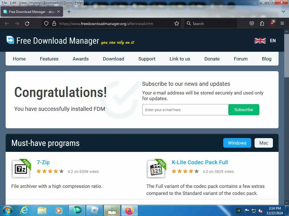The image size is (289, 216).
Task: Open the K-Lite Codec Pack Full link
Action: point(200,162)
